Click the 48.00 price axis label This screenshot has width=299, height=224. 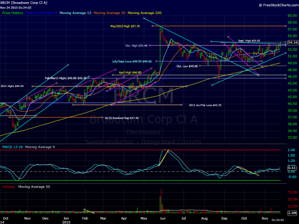(x=292, y=70)
